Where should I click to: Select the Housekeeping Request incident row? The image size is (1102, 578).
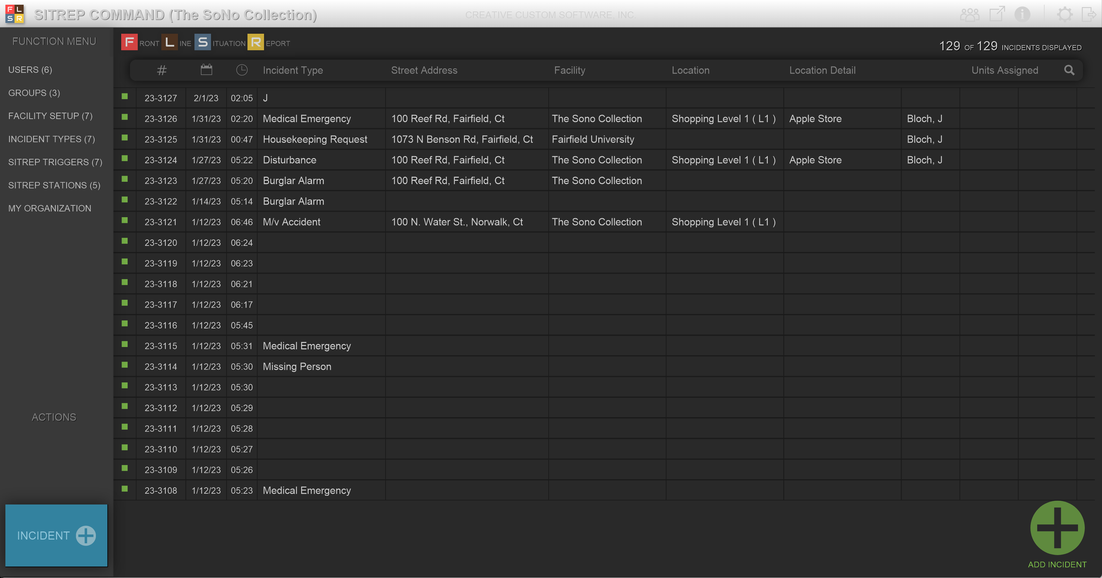tap(315, 139)
